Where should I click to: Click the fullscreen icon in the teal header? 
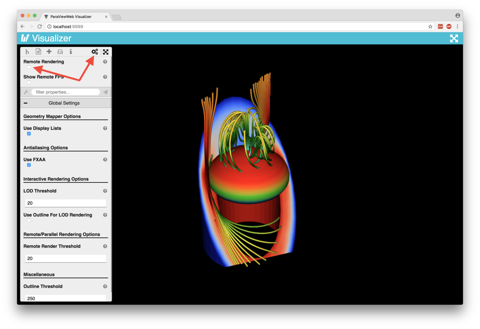pyautogui.click(x=454, y=38)
